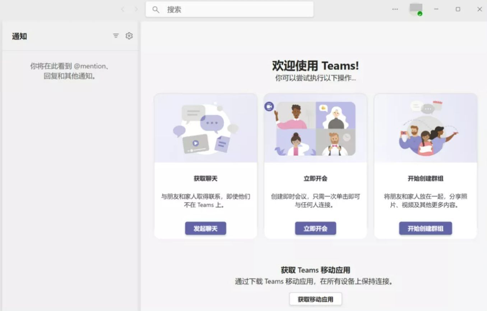The image size is (487, 311).
Task: Click the video camera icon on meeting card
Action: pyautogui.click(x=269, y=107)
